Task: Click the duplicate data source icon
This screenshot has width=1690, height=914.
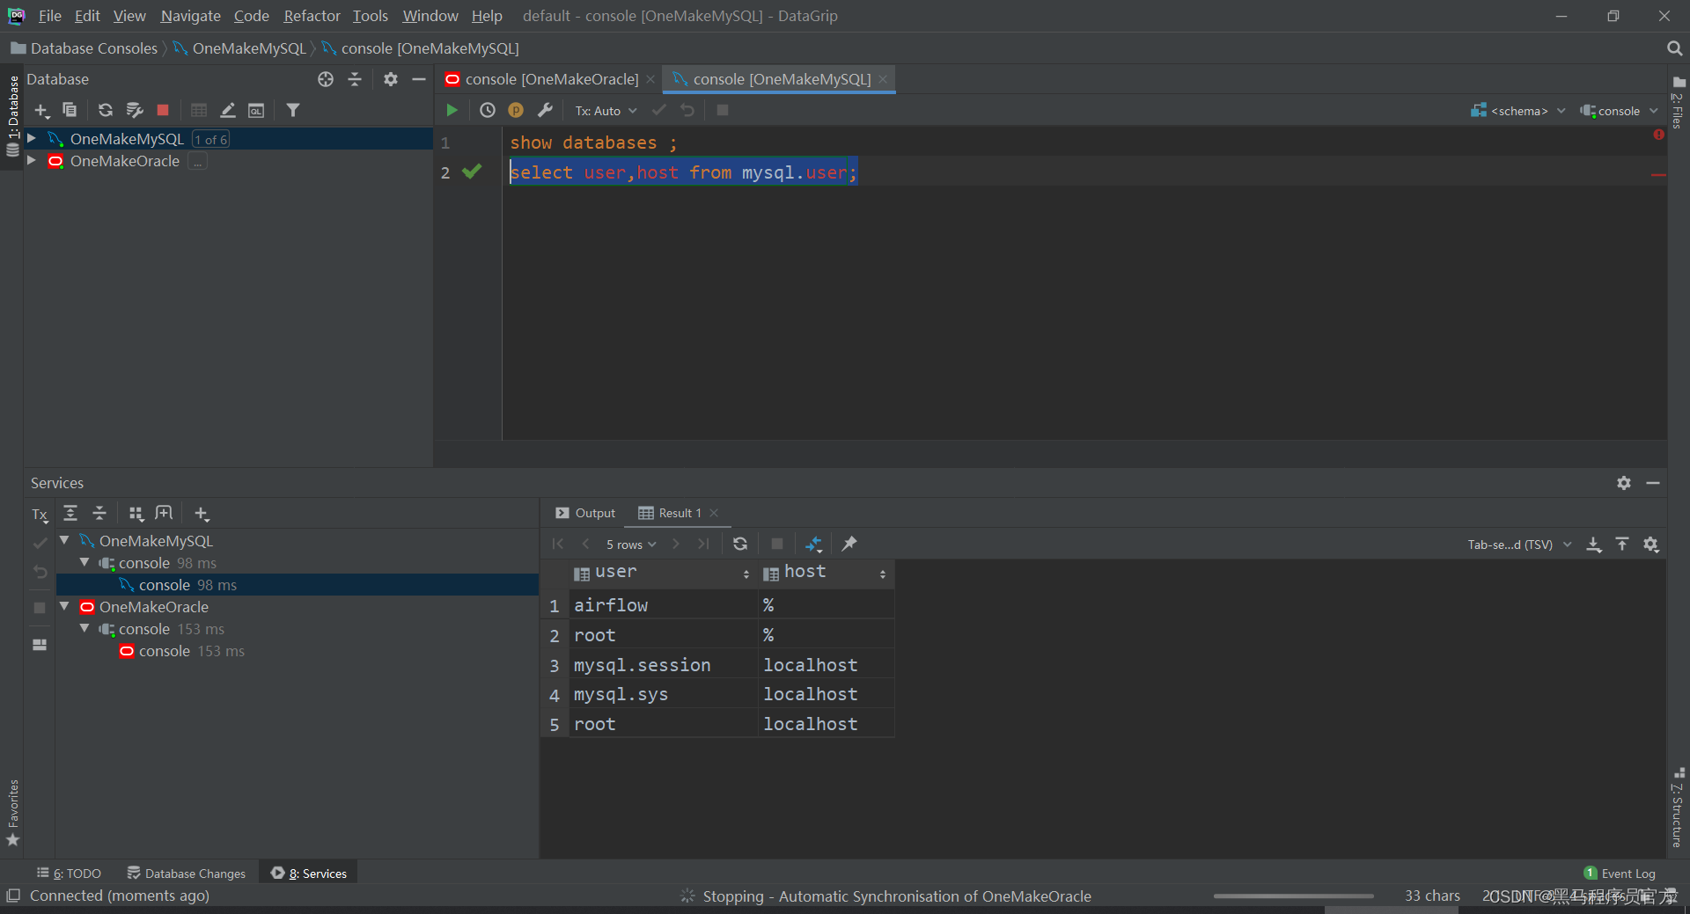Action: click(x=70, y=110)
